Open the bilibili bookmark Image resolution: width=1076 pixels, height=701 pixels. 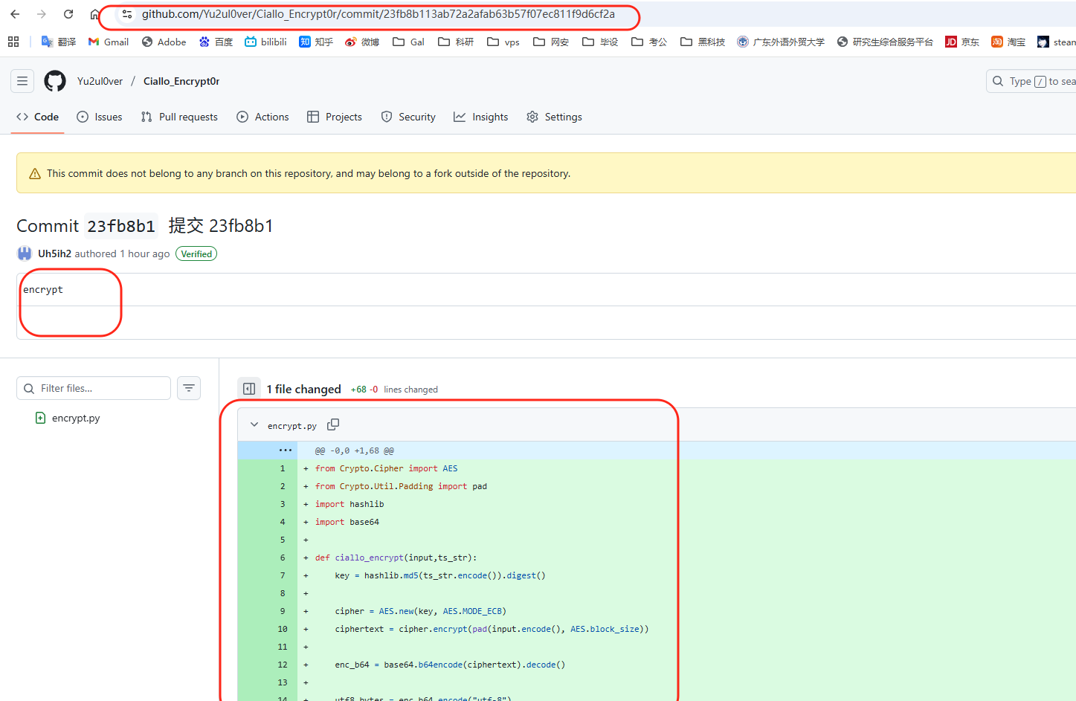[265, 42]
